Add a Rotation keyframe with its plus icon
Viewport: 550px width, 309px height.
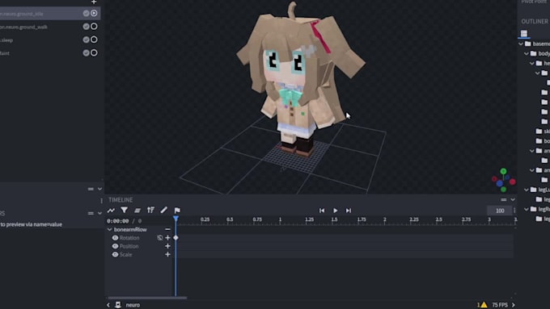[167, 238]
